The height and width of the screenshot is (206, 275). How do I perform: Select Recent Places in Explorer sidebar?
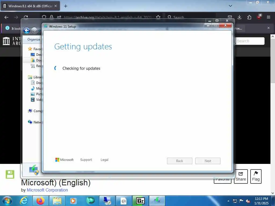tap(33, 66)
